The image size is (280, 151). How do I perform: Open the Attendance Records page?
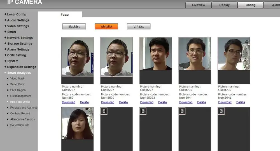point(22,119)
